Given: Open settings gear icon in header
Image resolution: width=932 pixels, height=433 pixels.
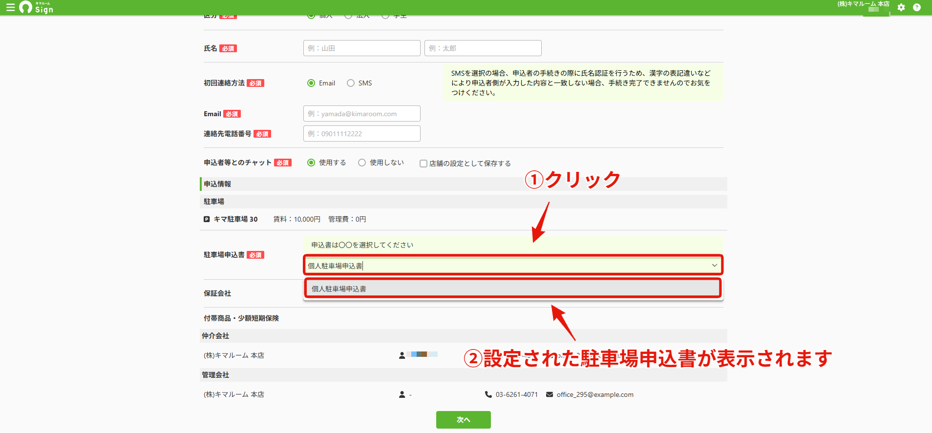Looking at the screenshot, I should coord(901,7).
